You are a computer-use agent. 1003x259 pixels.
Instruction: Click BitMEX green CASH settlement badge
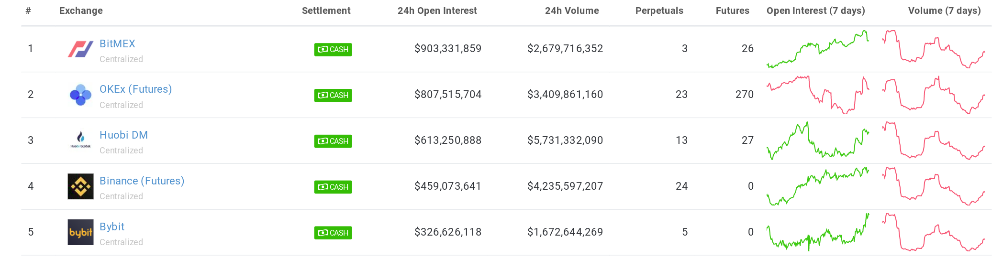click(333, 50)
